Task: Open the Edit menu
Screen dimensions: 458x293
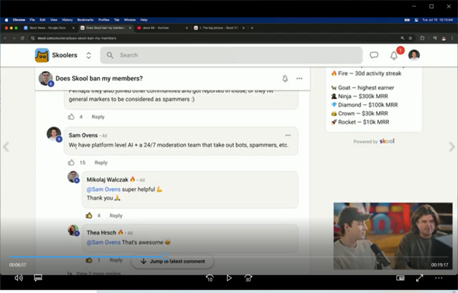Action: click(x=43, y=20)
